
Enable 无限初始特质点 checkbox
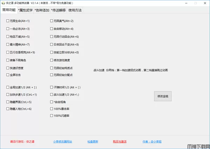(51, 68)
